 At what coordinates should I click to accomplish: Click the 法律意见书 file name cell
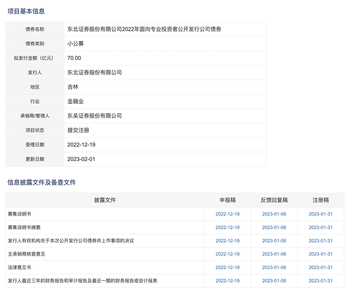[x=105, y=267]
